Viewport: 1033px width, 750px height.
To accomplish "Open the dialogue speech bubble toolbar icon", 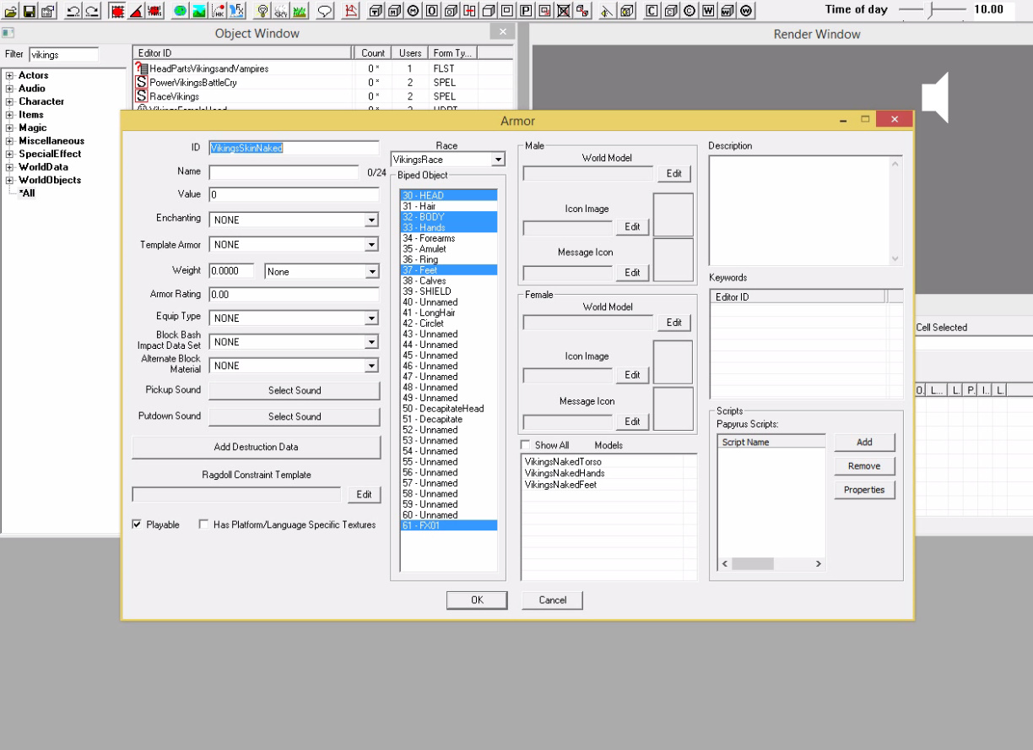I will pos(325,11).
